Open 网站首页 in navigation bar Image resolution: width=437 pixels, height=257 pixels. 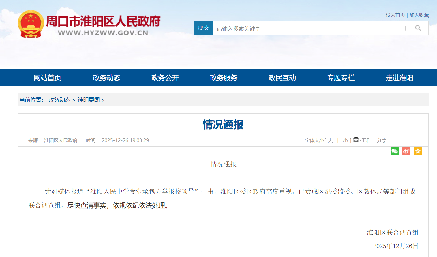point(48,78)
